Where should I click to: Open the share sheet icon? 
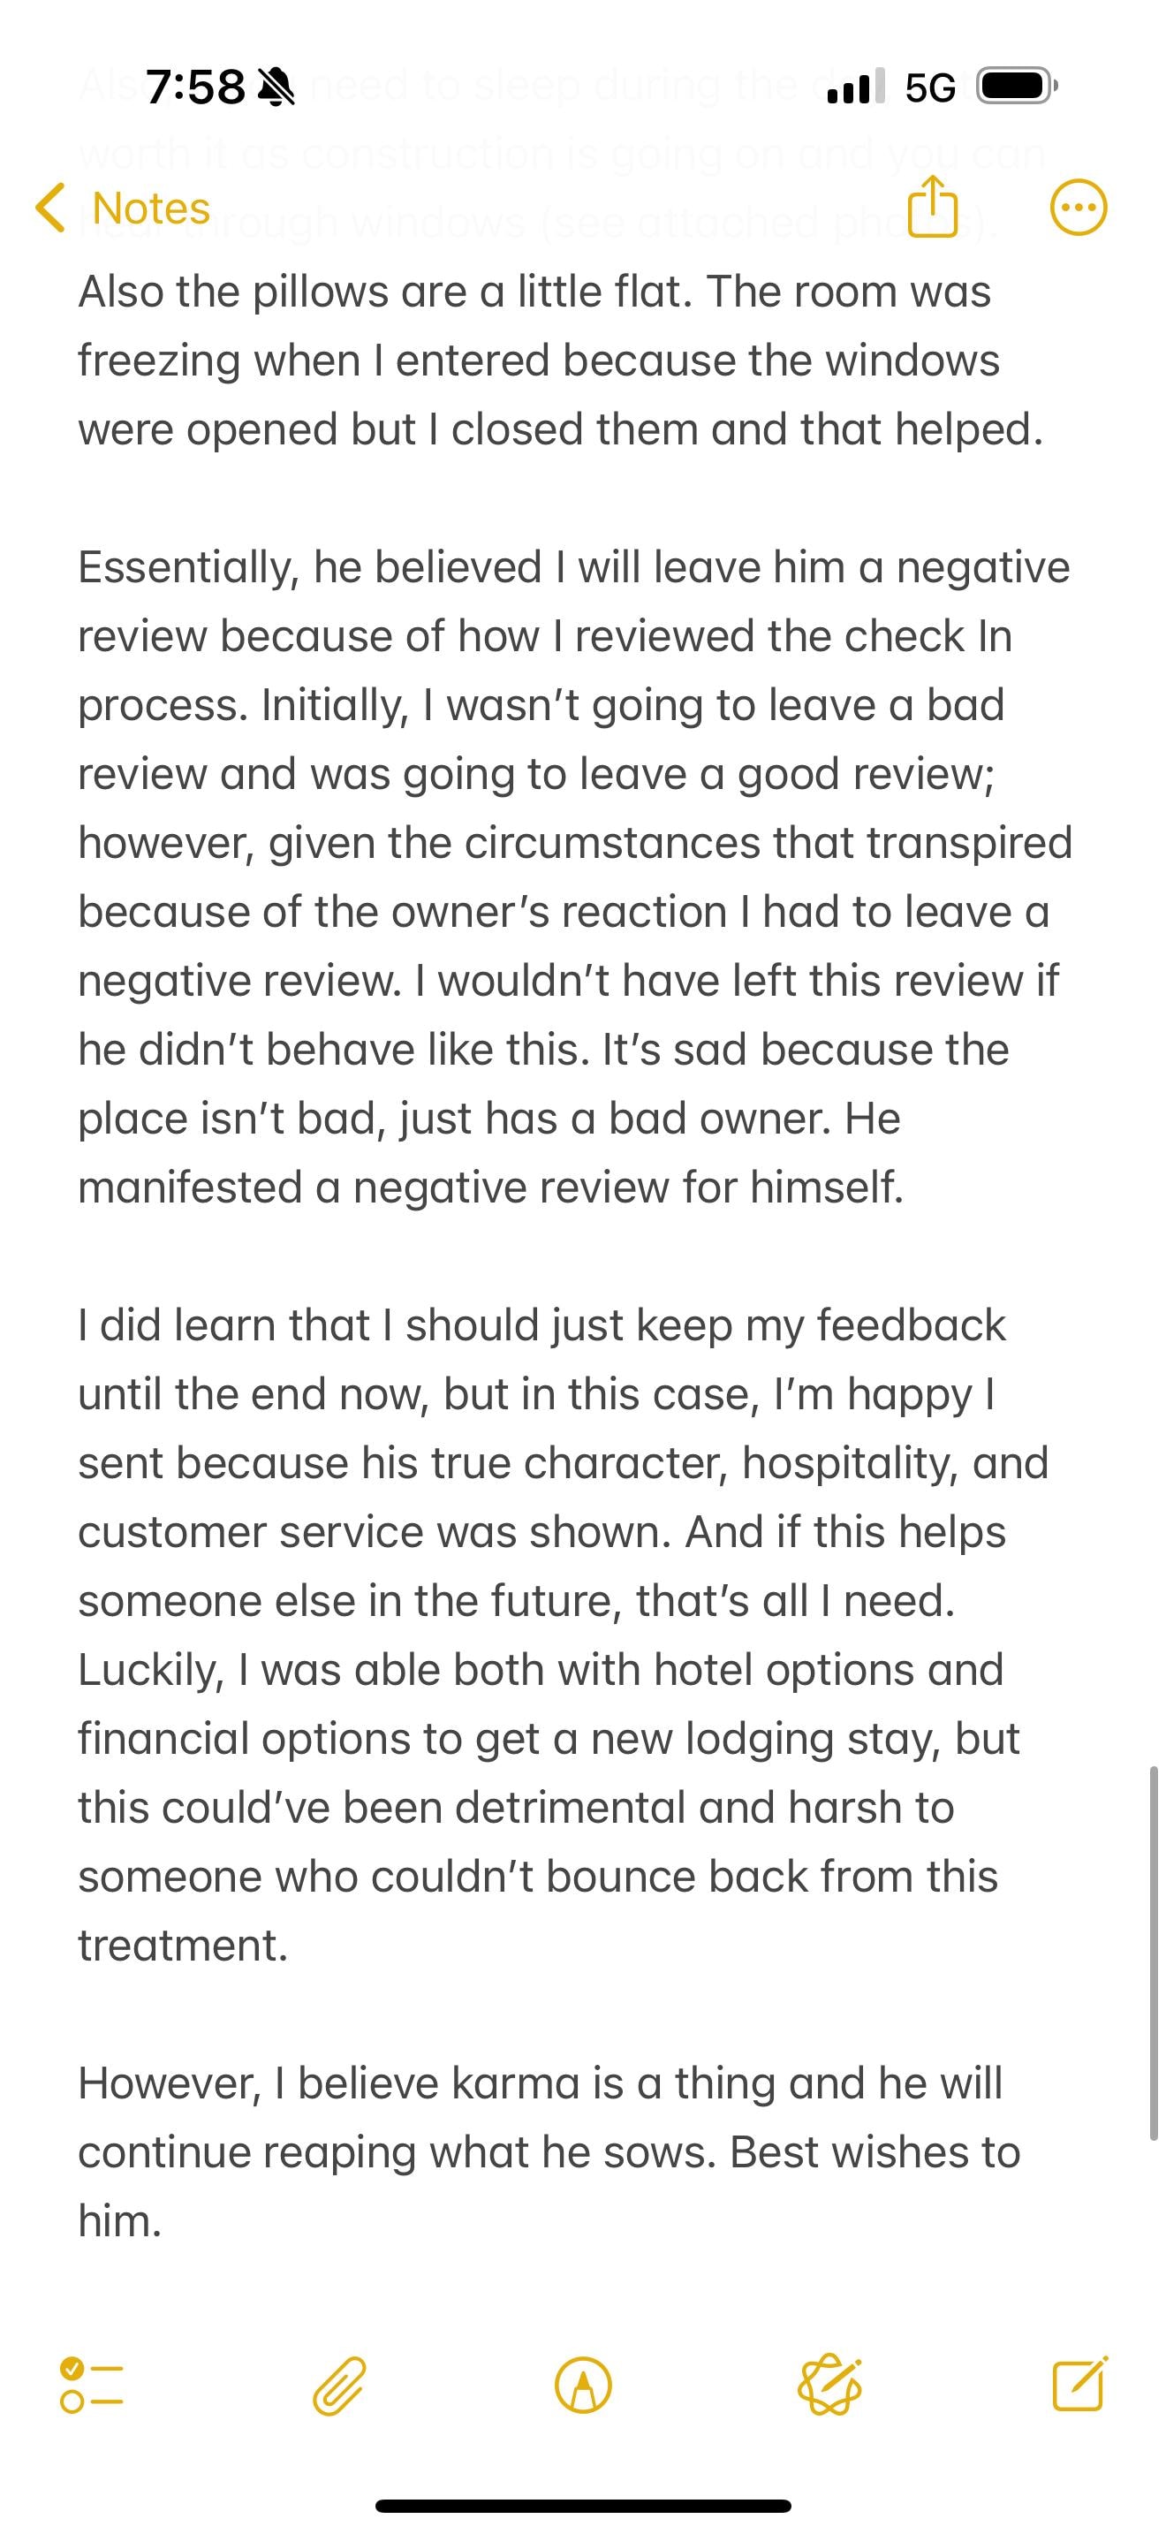click(932, 207)
